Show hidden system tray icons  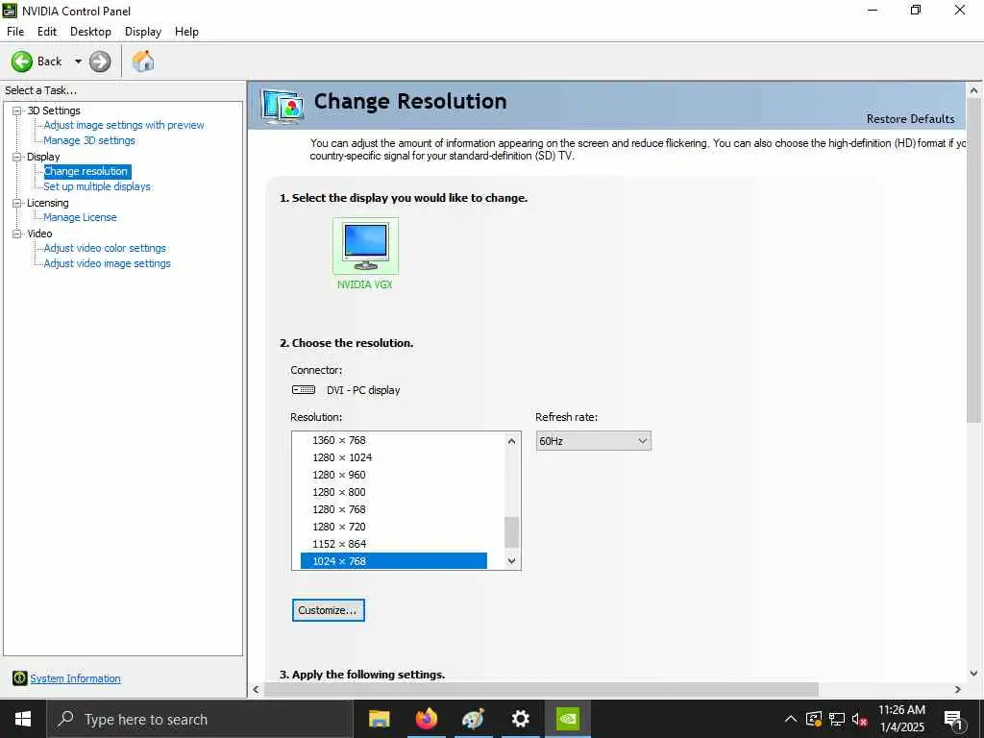click(x=791, y=719)
